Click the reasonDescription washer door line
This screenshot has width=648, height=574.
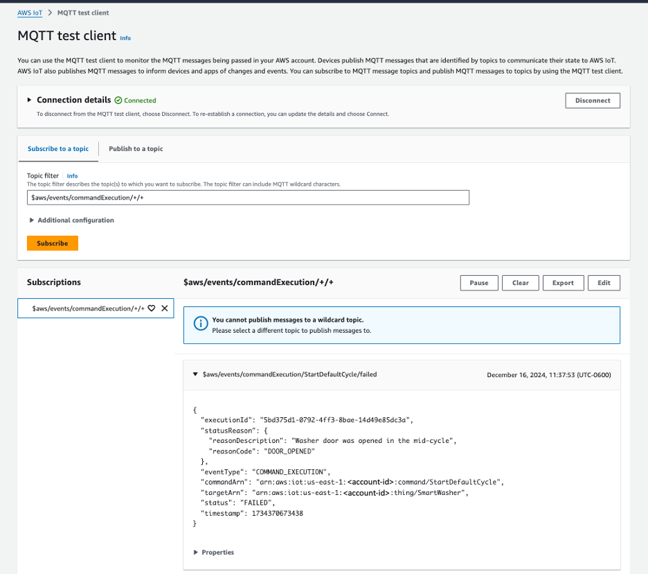[x=333, y=441]
